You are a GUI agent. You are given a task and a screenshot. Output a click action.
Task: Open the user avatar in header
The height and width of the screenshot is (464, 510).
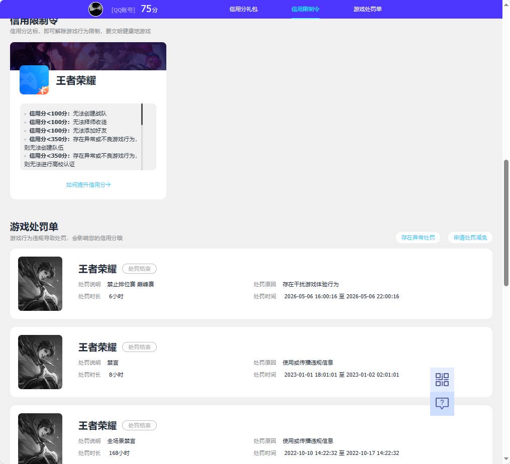(x=95, y=9)
